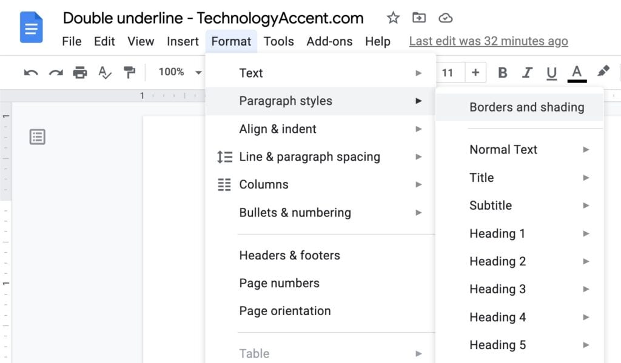Open the last edit history link
The width and height of the screenshot is (621, 363).
[488, 41]
